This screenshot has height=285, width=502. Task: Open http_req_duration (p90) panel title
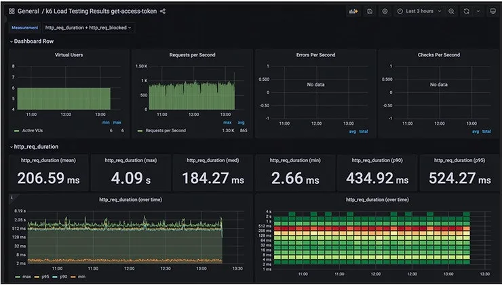377,160
